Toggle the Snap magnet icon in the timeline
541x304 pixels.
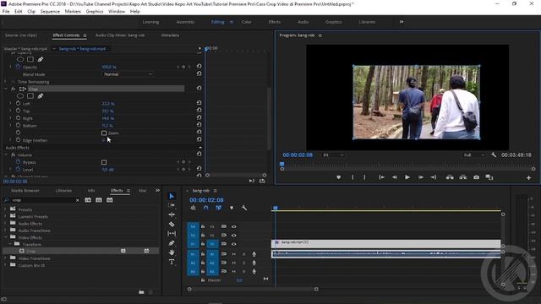[x=206, y=208]
